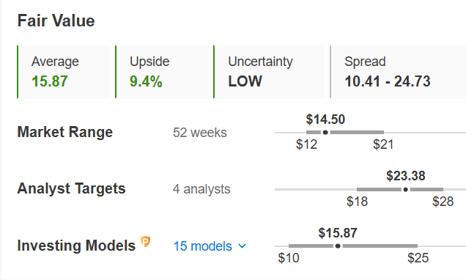Click the Market Range label
The image size is (466, 280).
65,132
